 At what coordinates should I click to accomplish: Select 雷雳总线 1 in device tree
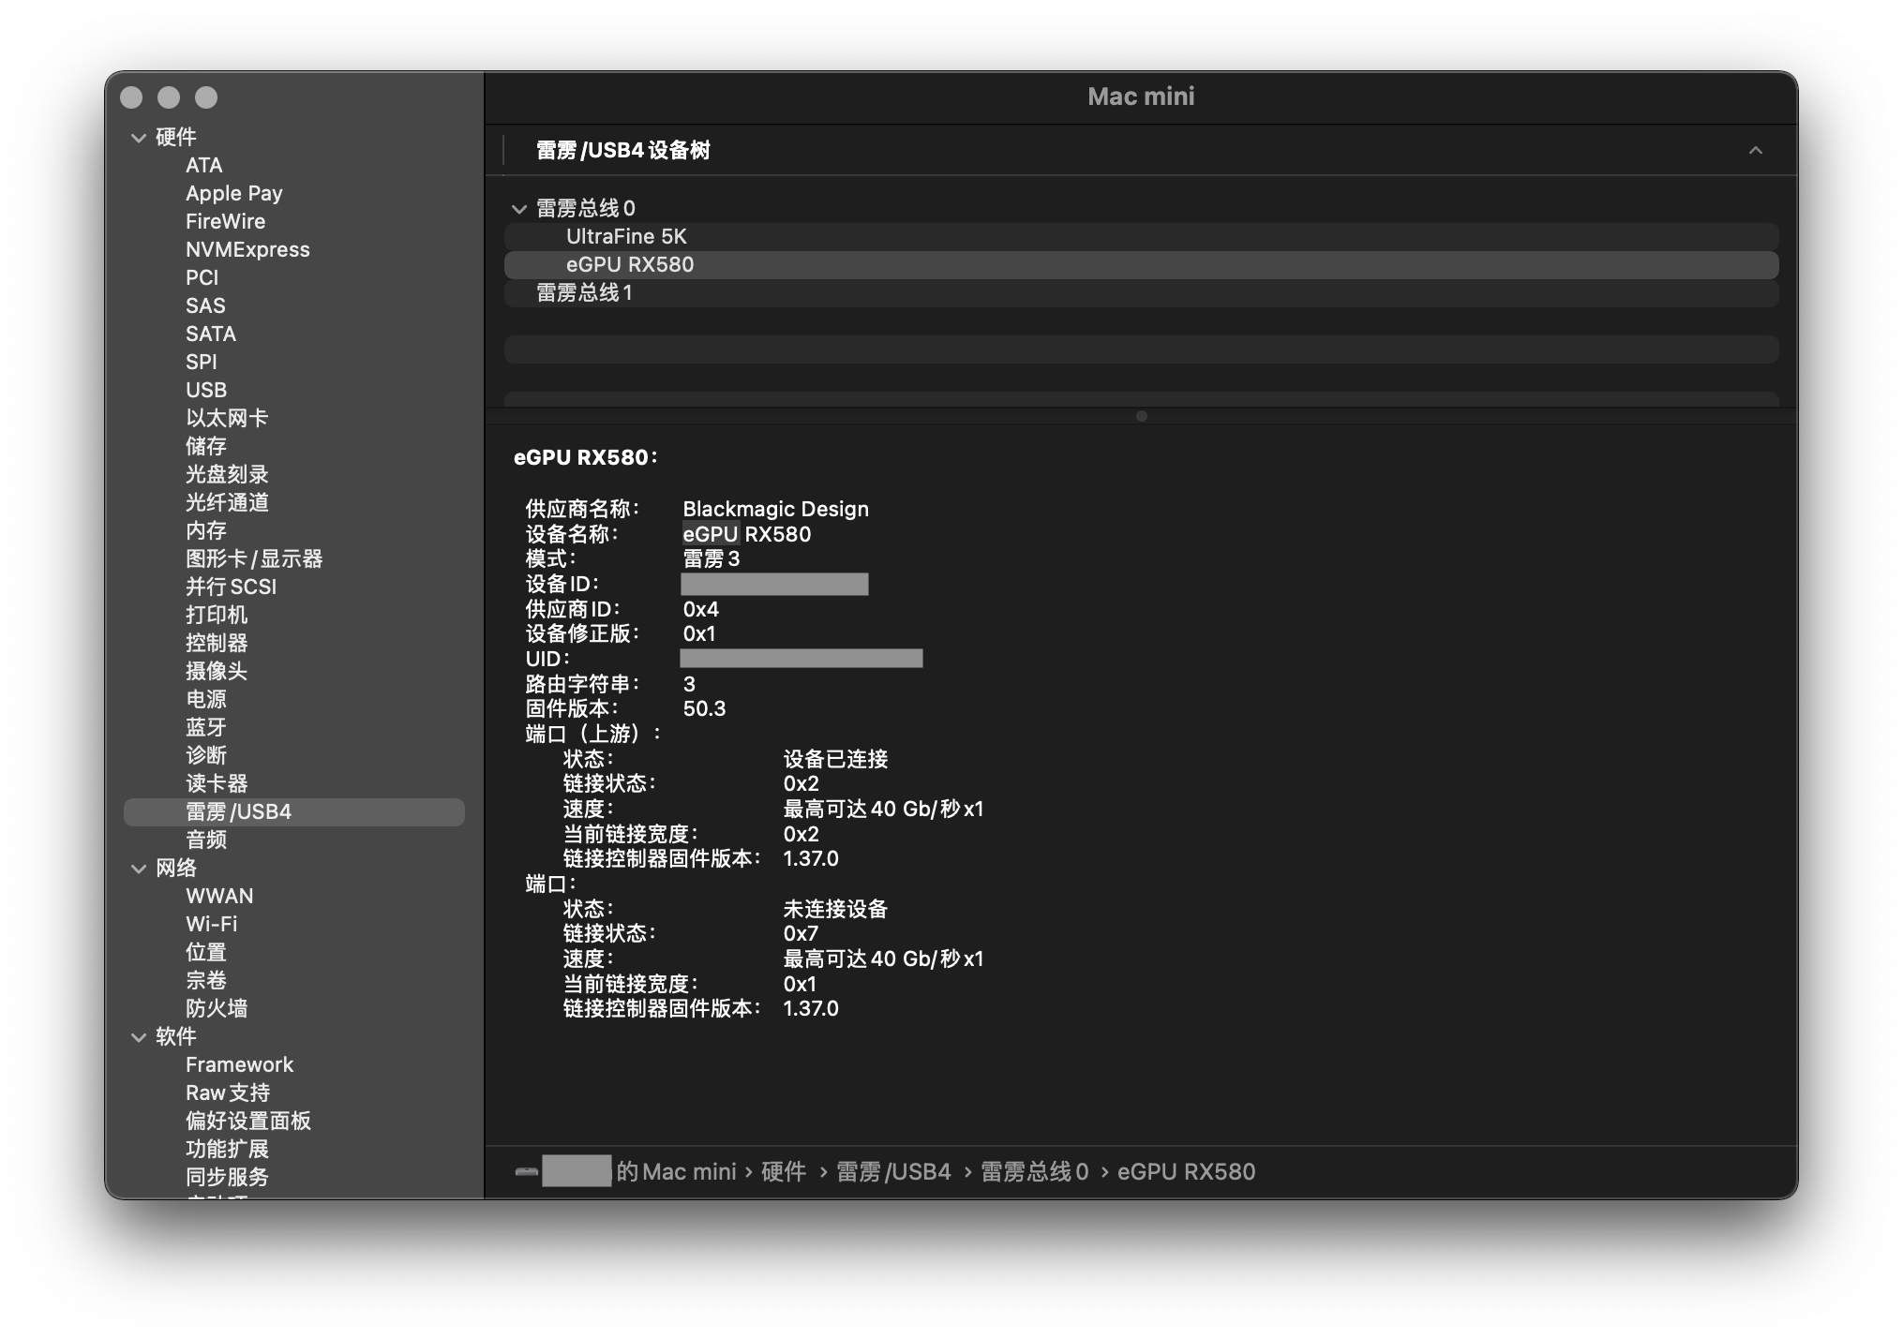[x=584, y=293]
